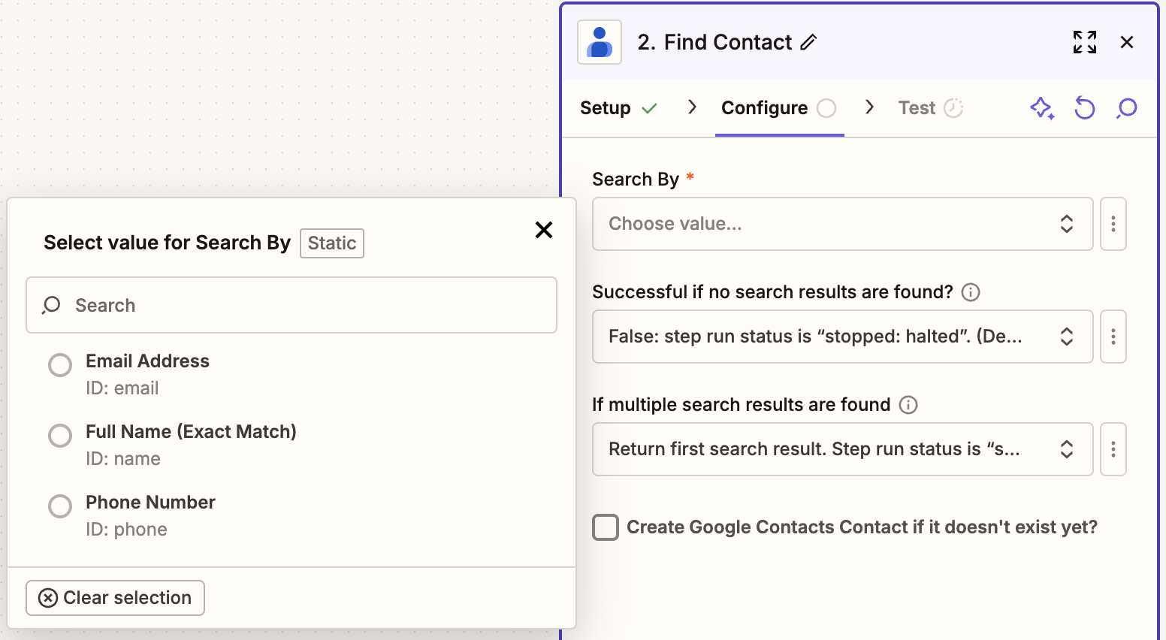This screenshot has width=1166, height=640.
Task: Click the contact avatar app icon
Action: (599, 43)
